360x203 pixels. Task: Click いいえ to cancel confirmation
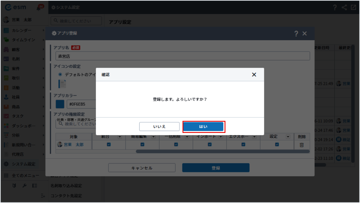(x=159, y=127)
